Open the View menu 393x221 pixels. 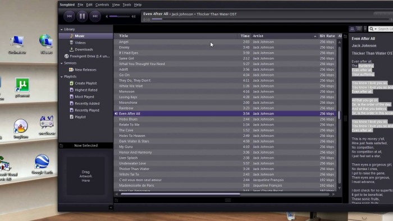(116, 4)
